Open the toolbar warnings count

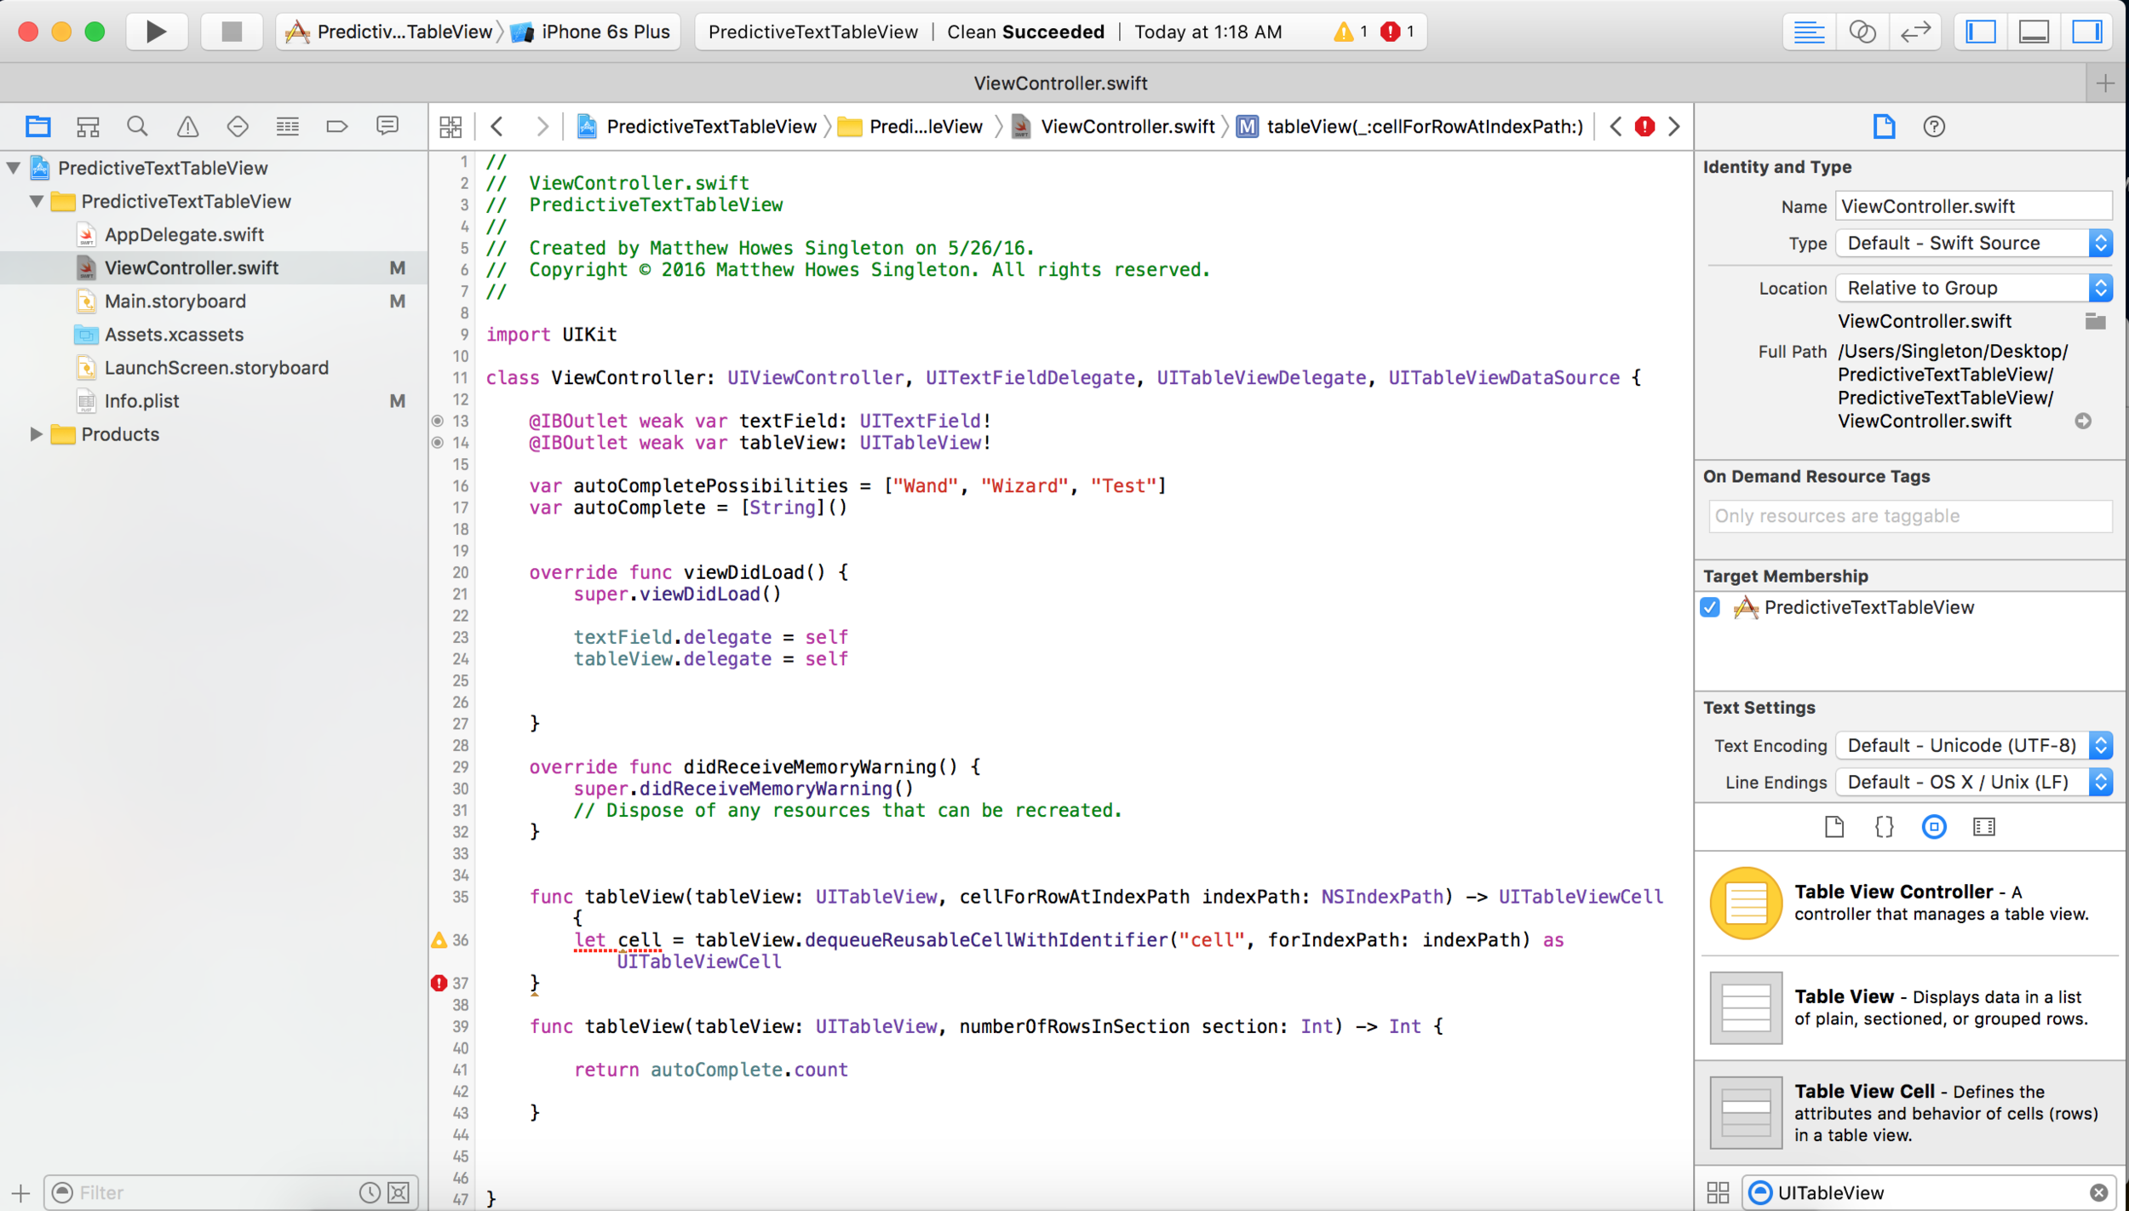(x=1351, y=32)
